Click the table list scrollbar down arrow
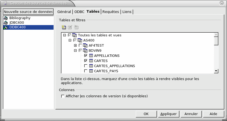The width and height of the screenshot is (227, 121). click(216, 71)
